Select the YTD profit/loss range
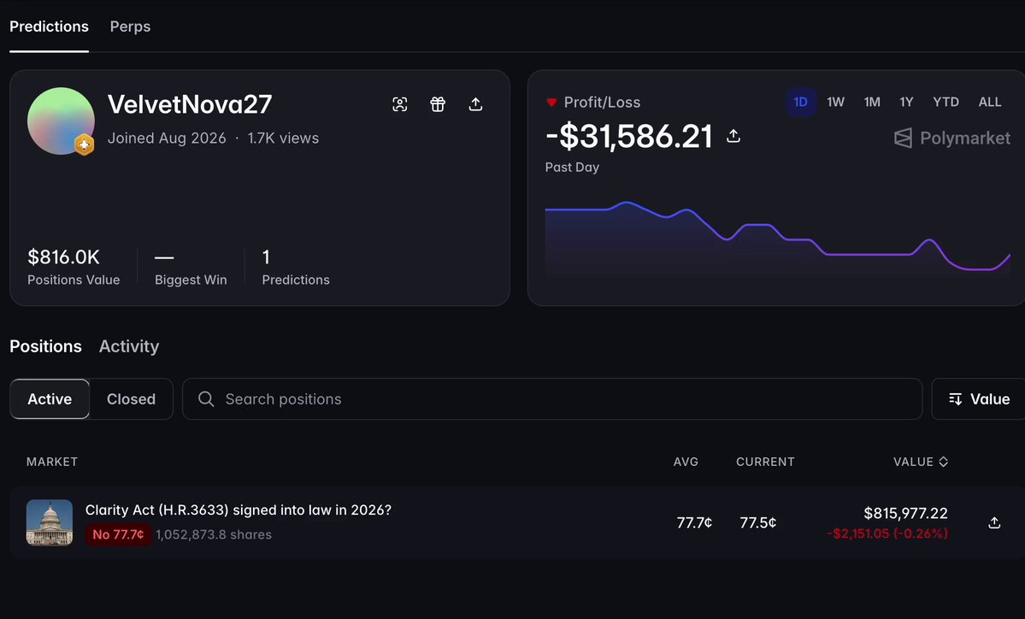The height and width of the screenshot is (619, 1025). (945, 102)
